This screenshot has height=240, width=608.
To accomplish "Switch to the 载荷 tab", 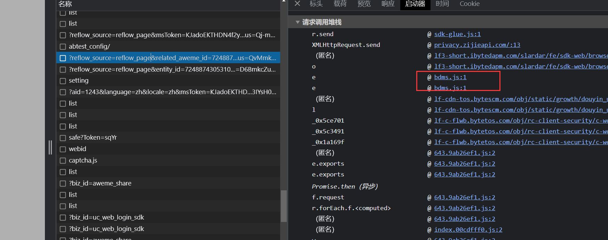I will 340,3.
